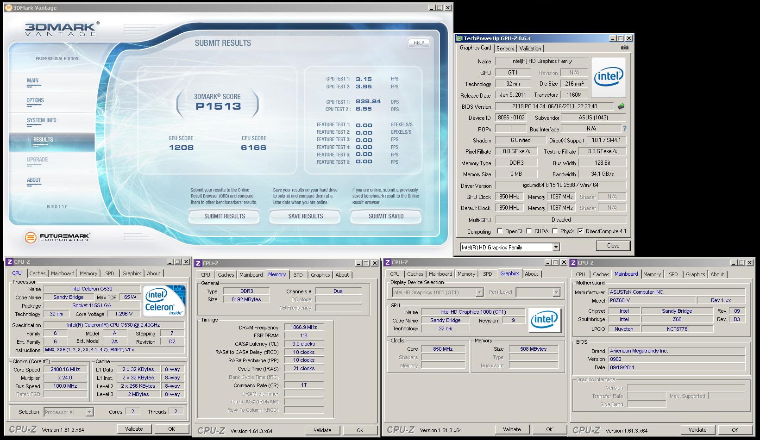Click the GPU-Z title bar icon
This screenshot has height=440, width=760.
[459, 38]
